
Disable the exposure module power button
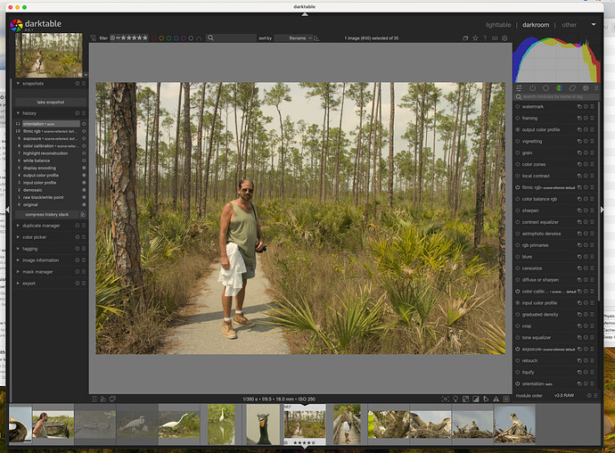(x=518, y=349)
